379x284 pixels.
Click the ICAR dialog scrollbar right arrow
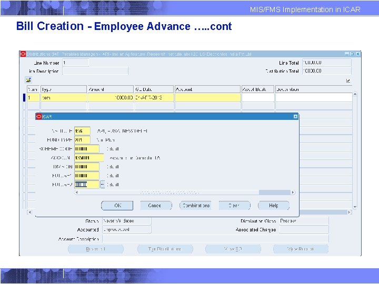tap(293, 192)
